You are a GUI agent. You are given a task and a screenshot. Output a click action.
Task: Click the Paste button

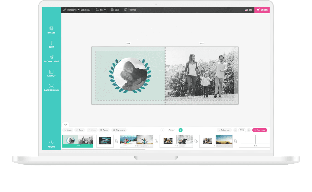click(104, 130)
